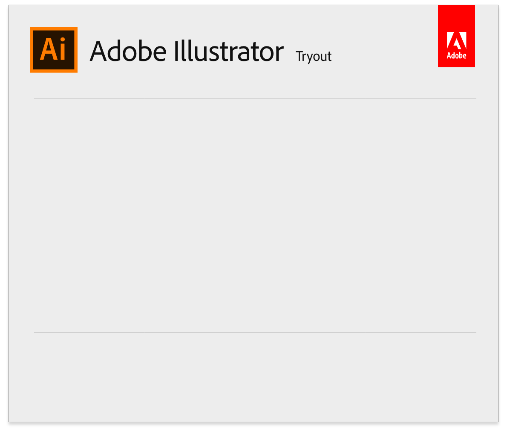Click the dialog's bottom border edge

coord(253,422)
